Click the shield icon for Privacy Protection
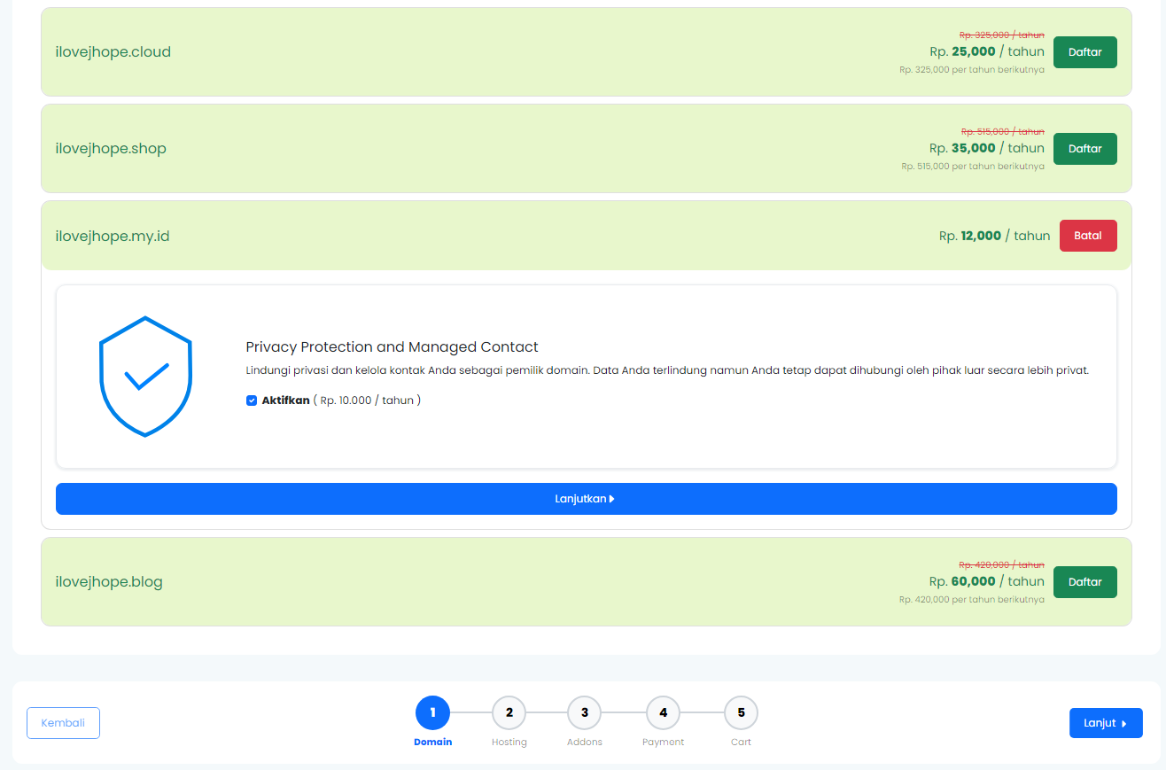 coord(145,377)
